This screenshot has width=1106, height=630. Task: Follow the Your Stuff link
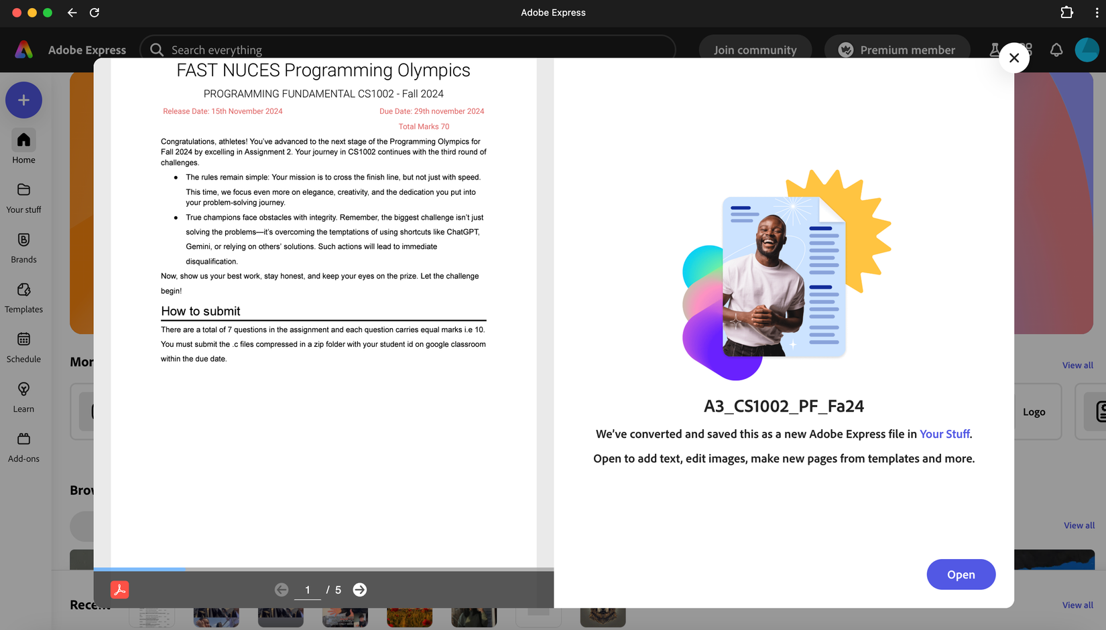coord(944,434)
